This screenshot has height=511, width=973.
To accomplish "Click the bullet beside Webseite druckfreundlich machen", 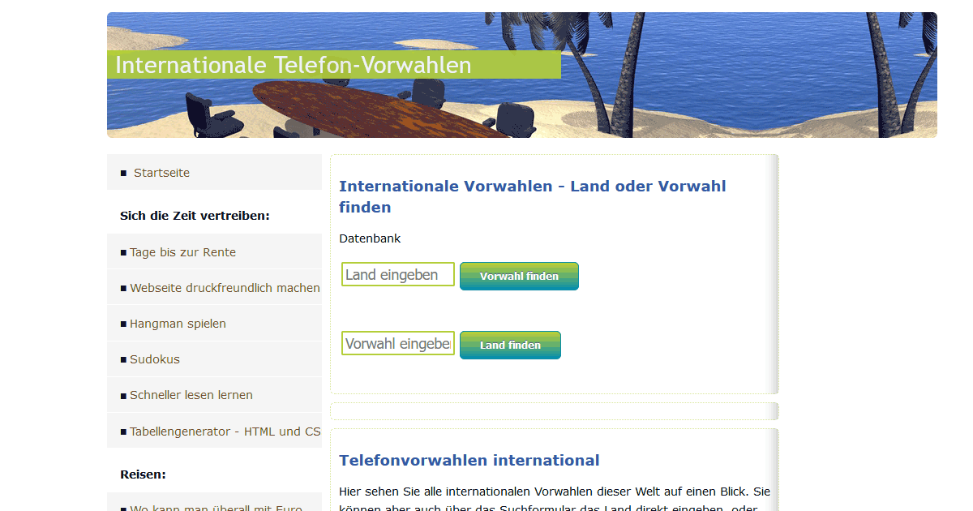I will coord(122,287).
